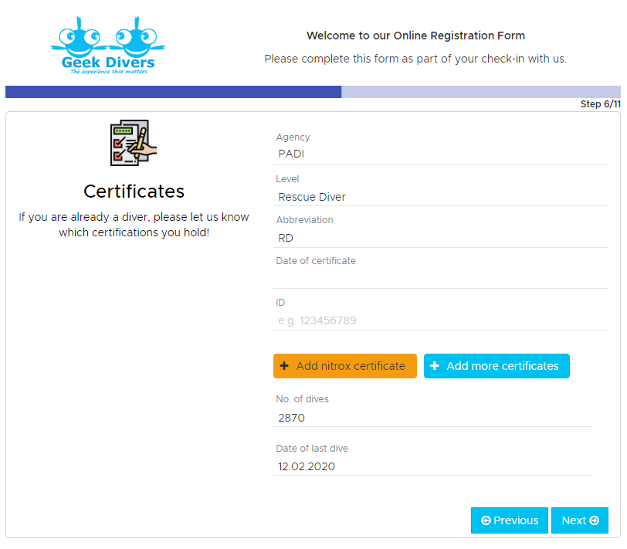Add a nitrox certificate

tap(345, 366)
